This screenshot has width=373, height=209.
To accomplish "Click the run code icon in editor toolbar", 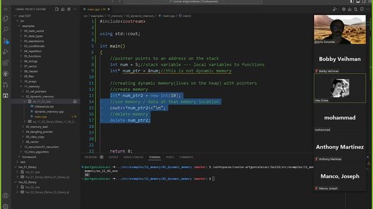I will 335,9.
